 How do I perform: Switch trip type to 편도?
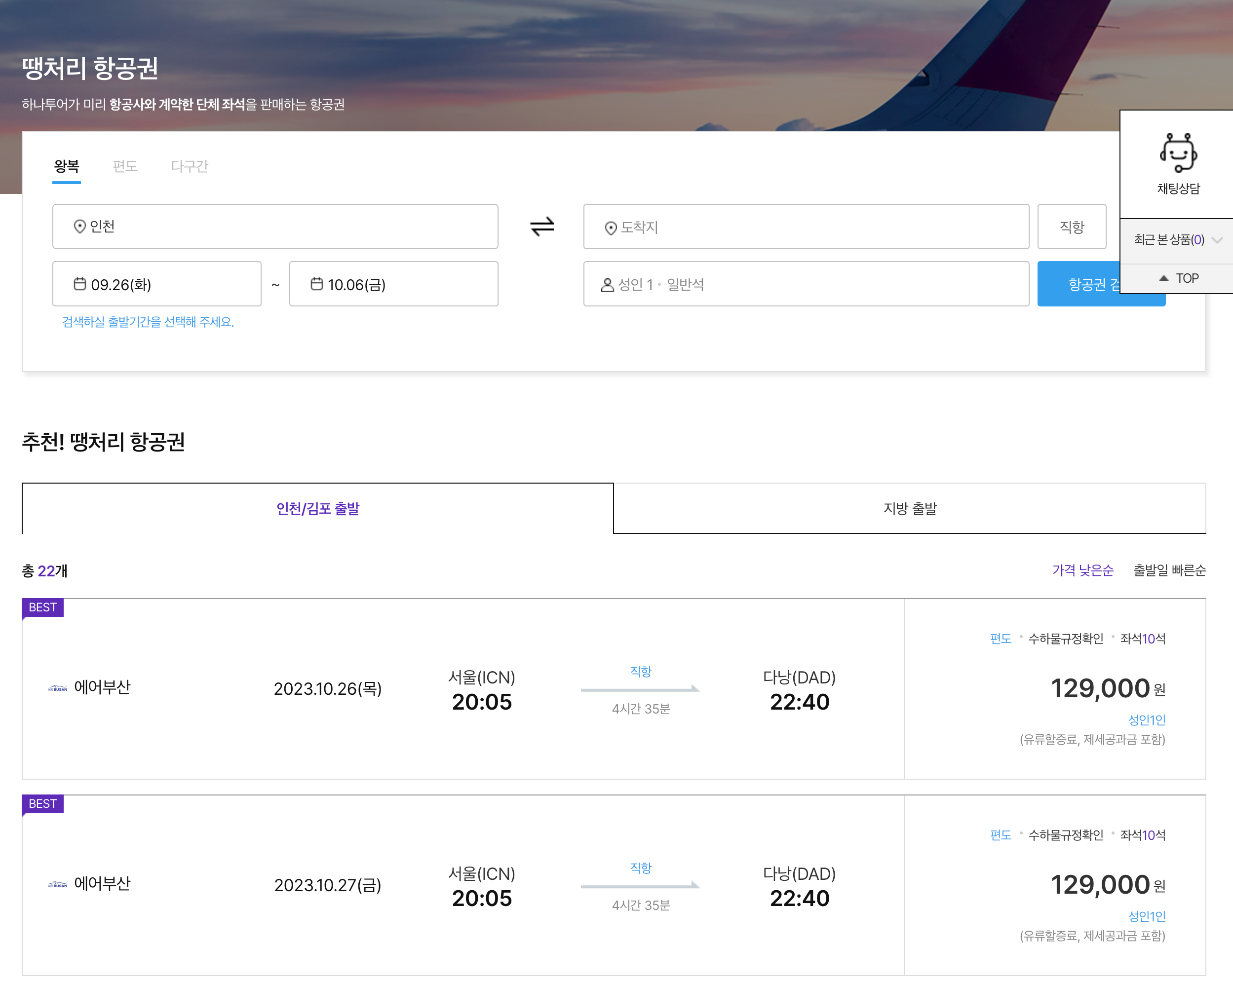125,166
